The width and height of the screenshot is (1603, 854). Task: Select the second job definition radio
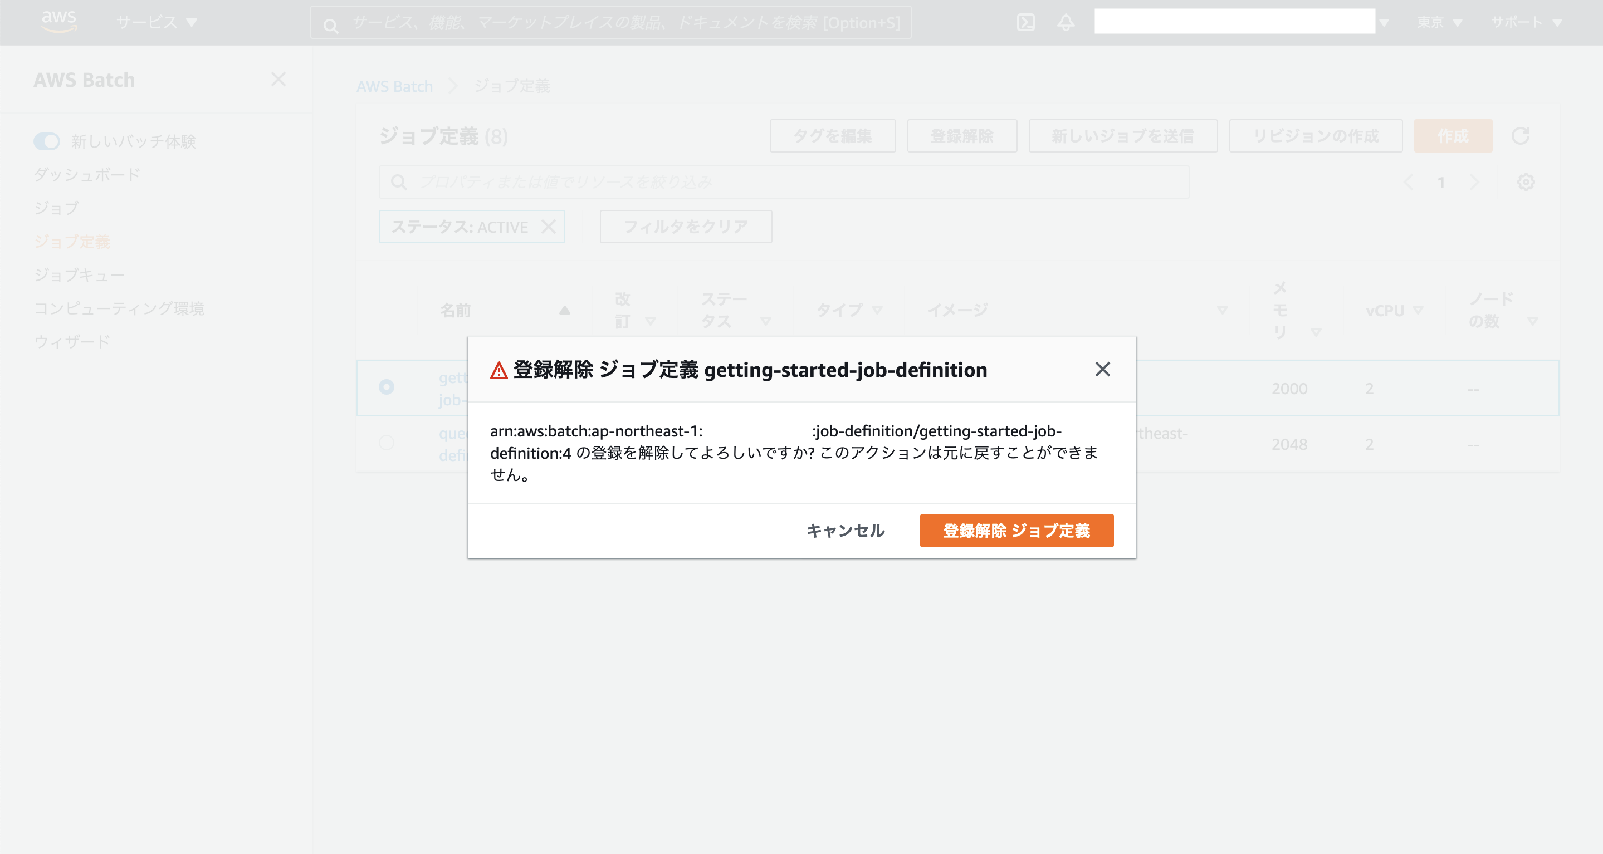[x=387, y=443]
